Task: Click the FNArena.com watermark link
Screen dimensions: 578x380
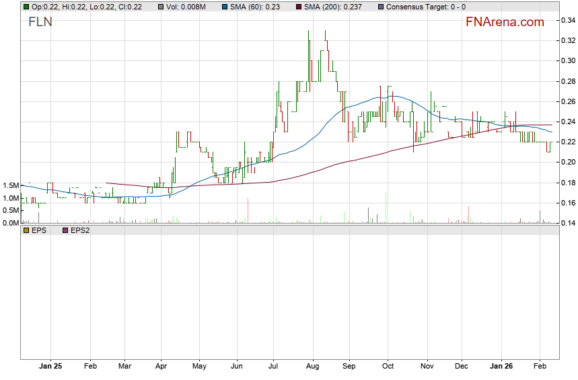Action: tap(505, 22)
